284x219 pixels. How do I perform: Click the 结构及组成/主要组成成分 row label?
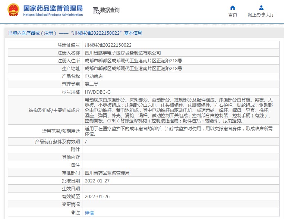coord(54,110)
